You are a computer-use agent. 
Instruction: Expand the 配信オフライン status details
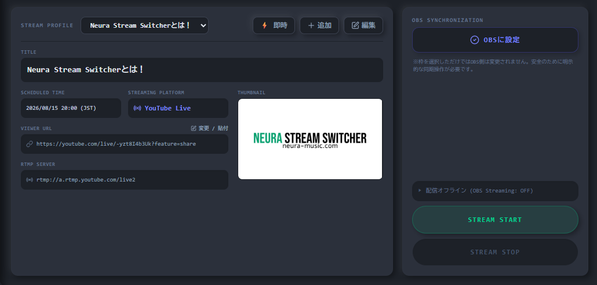click(495, 191)
